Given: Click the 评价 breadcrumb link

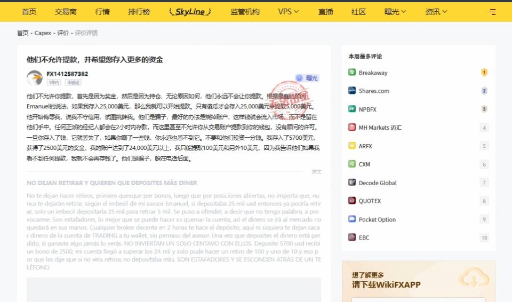Looking at the screenshot, I should 63,33.
